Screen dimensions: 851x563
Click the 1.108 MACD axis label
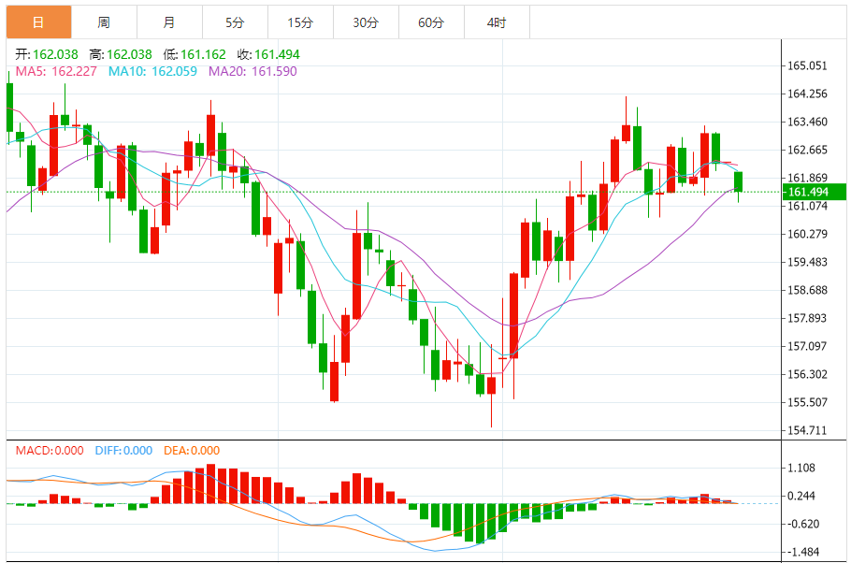click(x=801, y=468)
